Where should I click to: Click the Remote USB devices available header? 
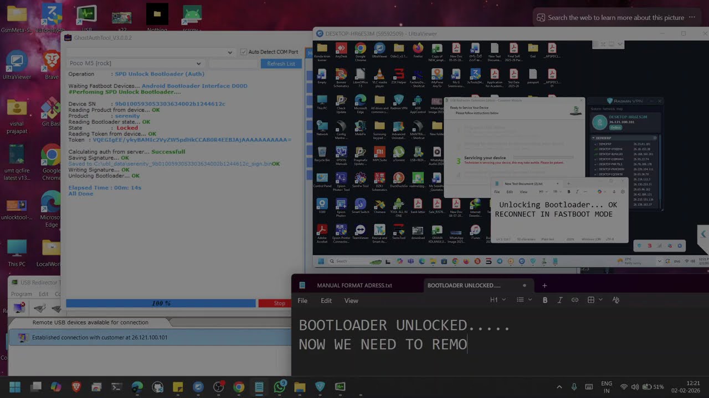pyautogui.click(x=90, y=322)
